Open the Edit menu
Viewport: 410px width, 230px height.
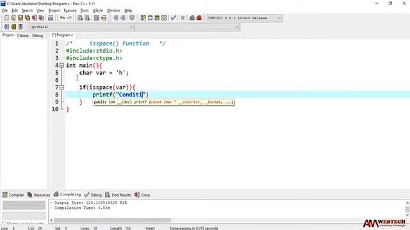(x=15, y=10)
